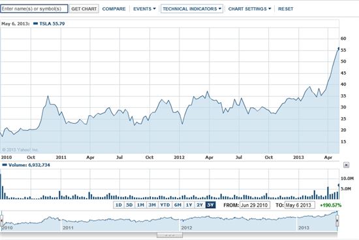Select the YTD time range
Viewport: 359px width, 240px height.
click(x=165, y=205)
